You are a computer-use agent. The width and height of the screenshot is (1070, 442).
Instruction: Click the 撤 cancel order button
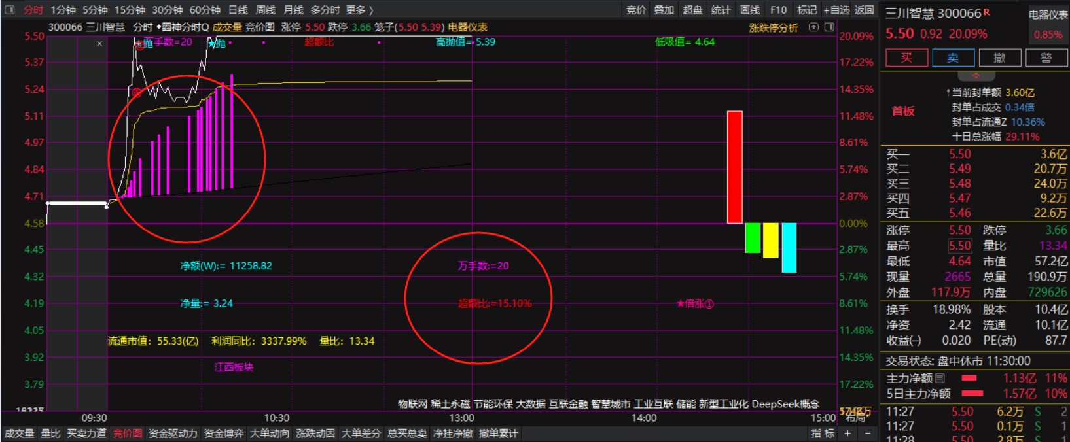pyautogui.click(x=999, y=58)
